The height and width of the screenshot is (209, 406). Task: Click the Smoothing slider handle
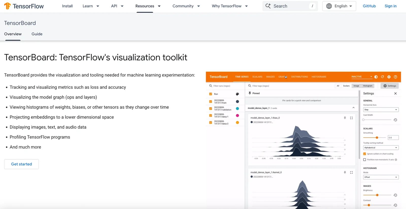tap(377, 138)
